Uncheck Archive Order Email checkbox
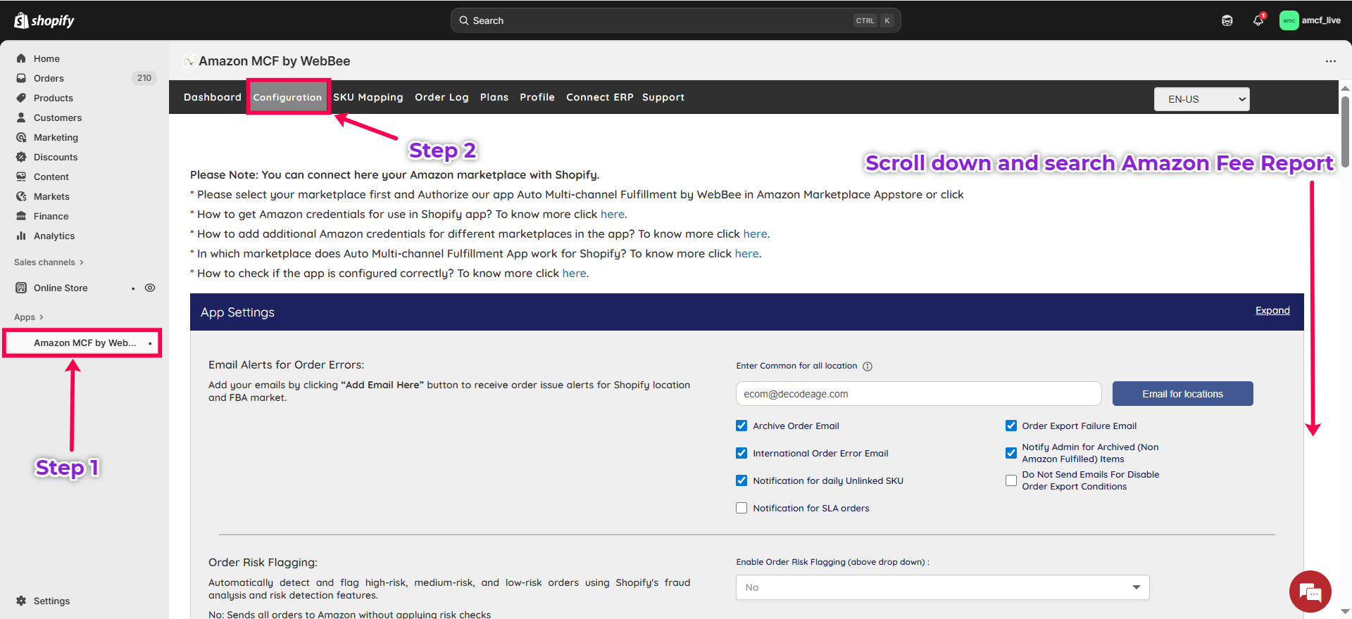Viewport: 1352px width, 619px height. [741, 426]
